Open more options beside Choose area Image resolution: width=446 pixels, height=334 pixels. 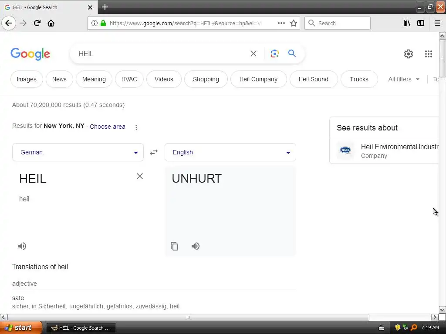point(136,127)
